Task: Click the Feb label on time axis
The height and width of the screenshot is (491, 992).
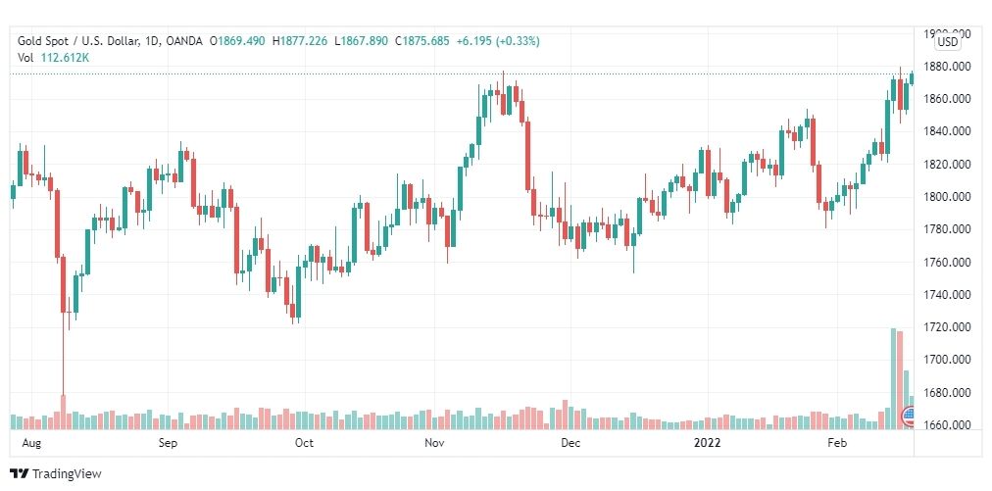Action: (837, 443)
